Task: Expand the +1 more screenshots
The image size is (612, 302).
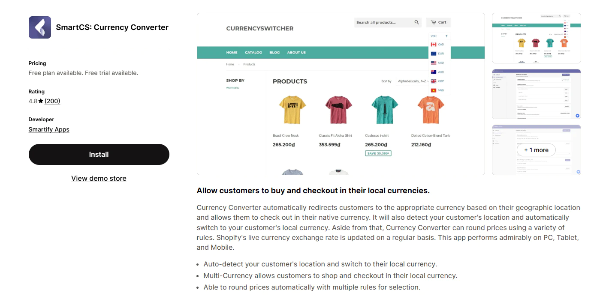Action: pyautogui.click(x=536, y=150)
